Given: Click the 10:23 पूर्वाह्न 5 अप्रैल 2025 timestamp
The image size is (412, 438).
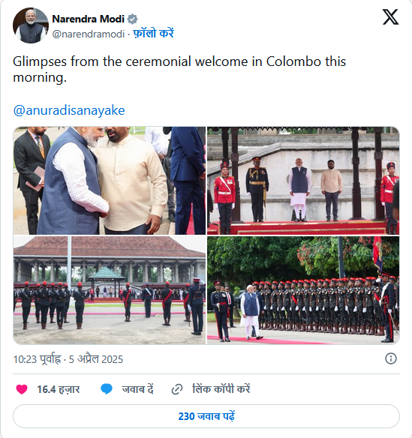Looking at the screenshot, I should 68,359.
